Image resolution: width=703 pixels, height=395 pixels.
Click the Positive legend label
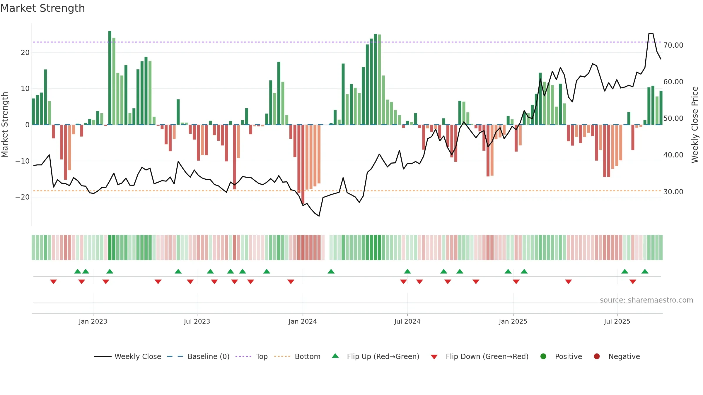tap(569, 356)
